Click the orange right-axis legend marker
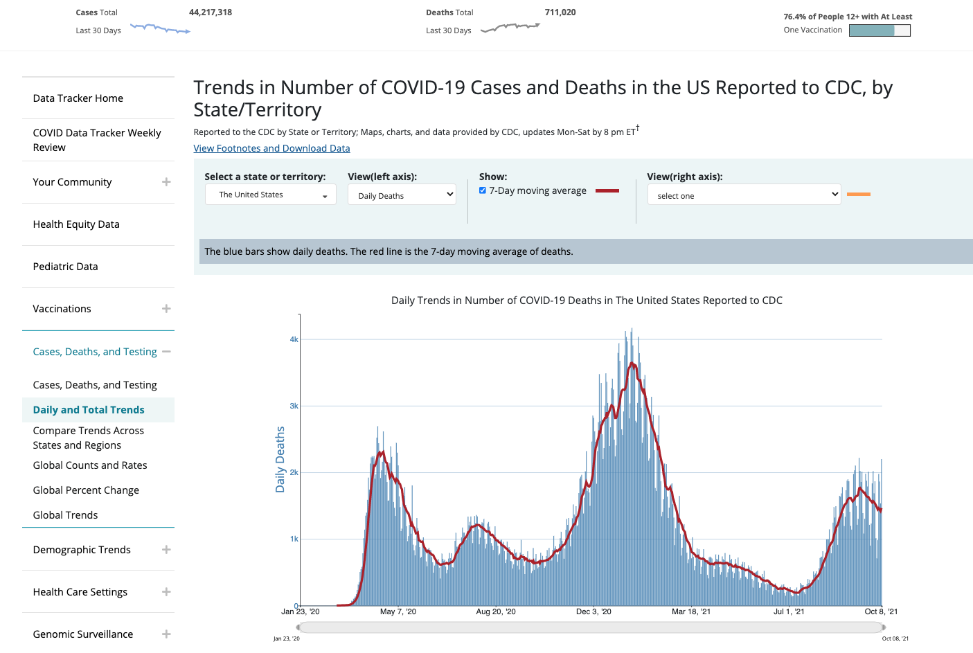973x653 pixels. pyautogui.click(x=859, y=194)
